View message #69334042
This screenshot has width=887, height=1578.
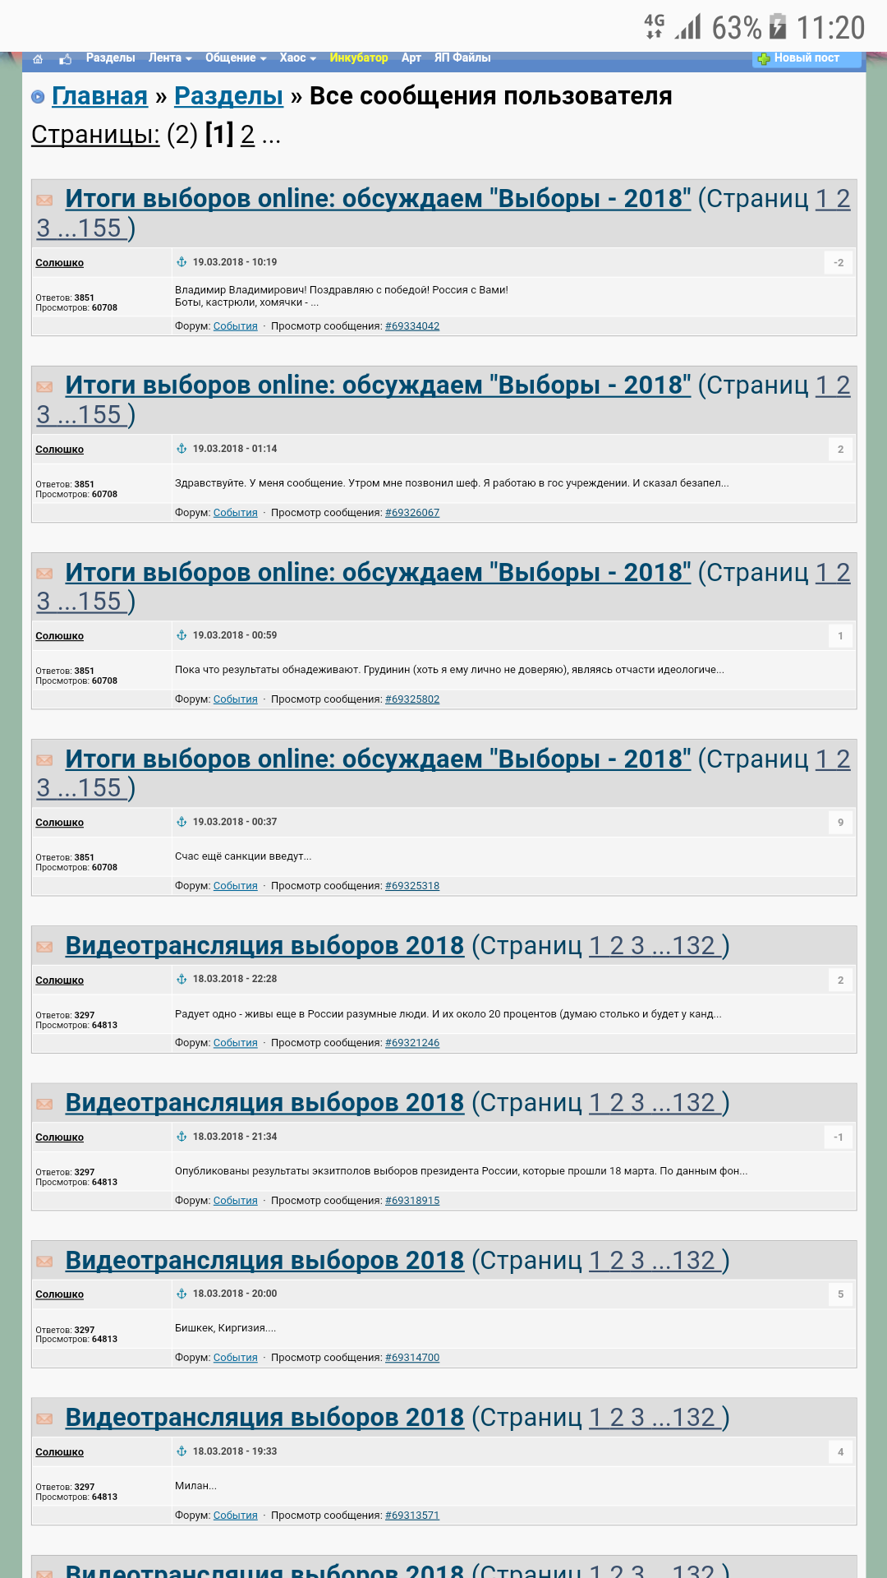click(412, 326)
